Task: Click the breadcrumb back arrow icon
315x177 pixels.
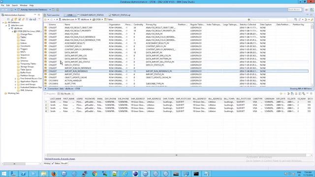Action: pyautogui.click(x=45, y=20)
